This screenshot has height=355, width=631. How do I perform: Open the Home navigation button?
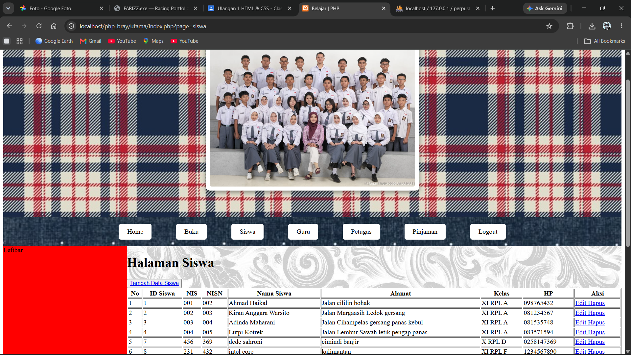[135, 232]
